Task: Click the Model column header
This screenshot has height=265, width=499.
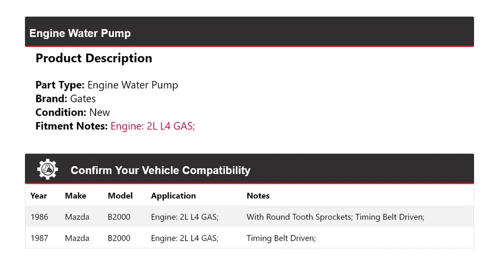Action: [120, 196]
